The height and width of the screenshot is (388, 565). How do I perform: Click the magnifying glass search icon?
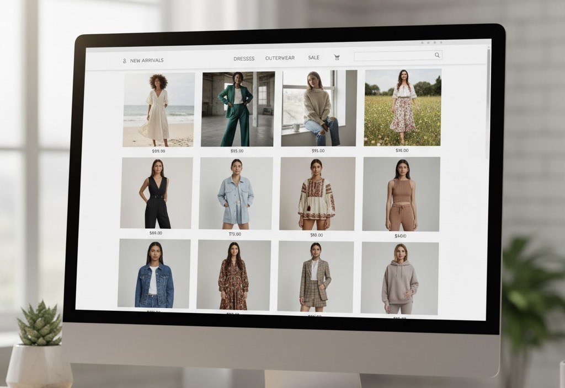(437, 55)
